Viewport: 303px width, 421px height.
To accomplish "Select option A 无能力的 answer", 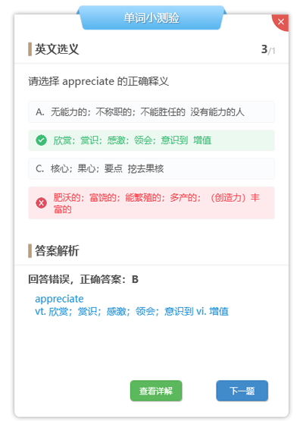I will 151,112.
